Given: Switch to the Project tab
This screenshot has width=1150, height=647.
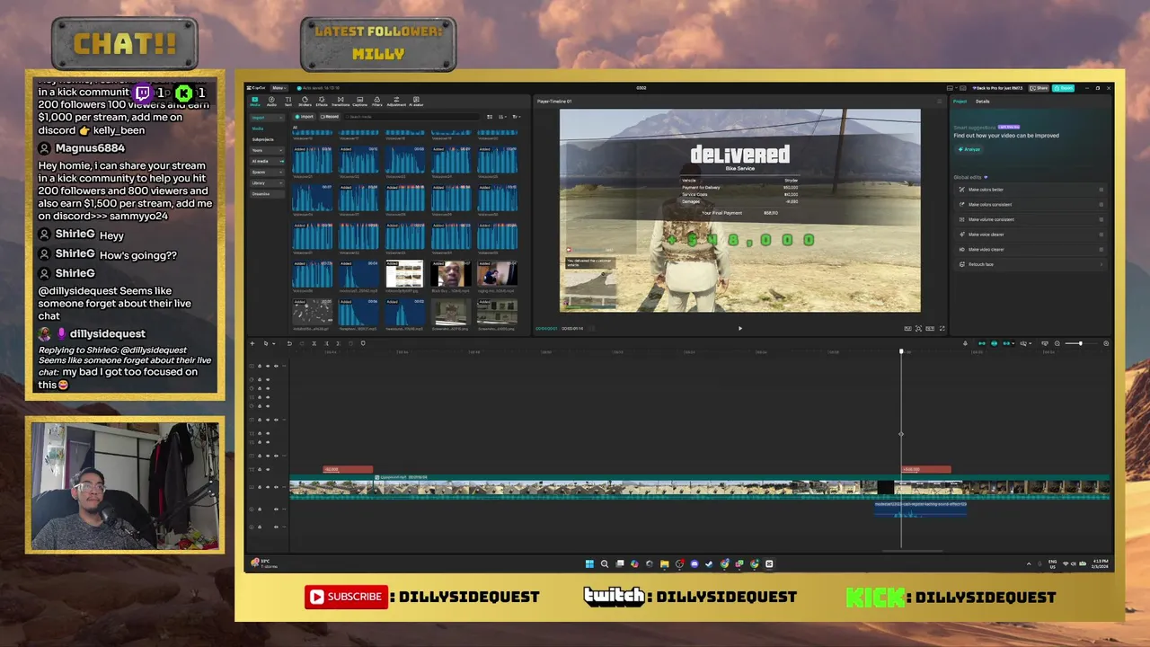Looking at the screenshot, I should [960, 101].
